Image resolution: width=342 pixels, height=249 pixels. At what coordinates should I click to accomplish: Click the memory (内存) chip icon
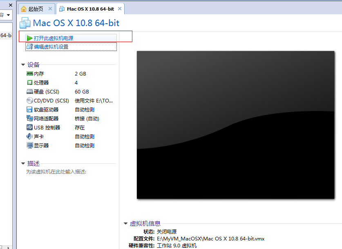(x=30, y=73)
